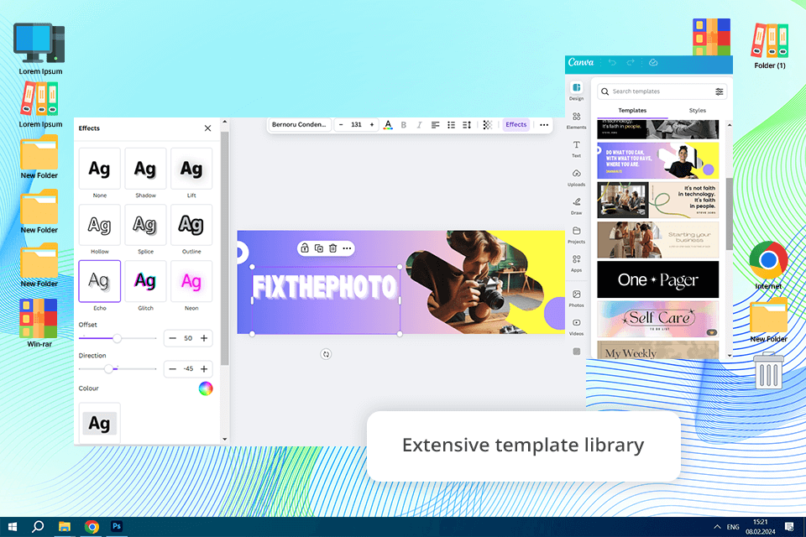Open the Bernoru Condensed font dropdown

[x=300, y=124]
